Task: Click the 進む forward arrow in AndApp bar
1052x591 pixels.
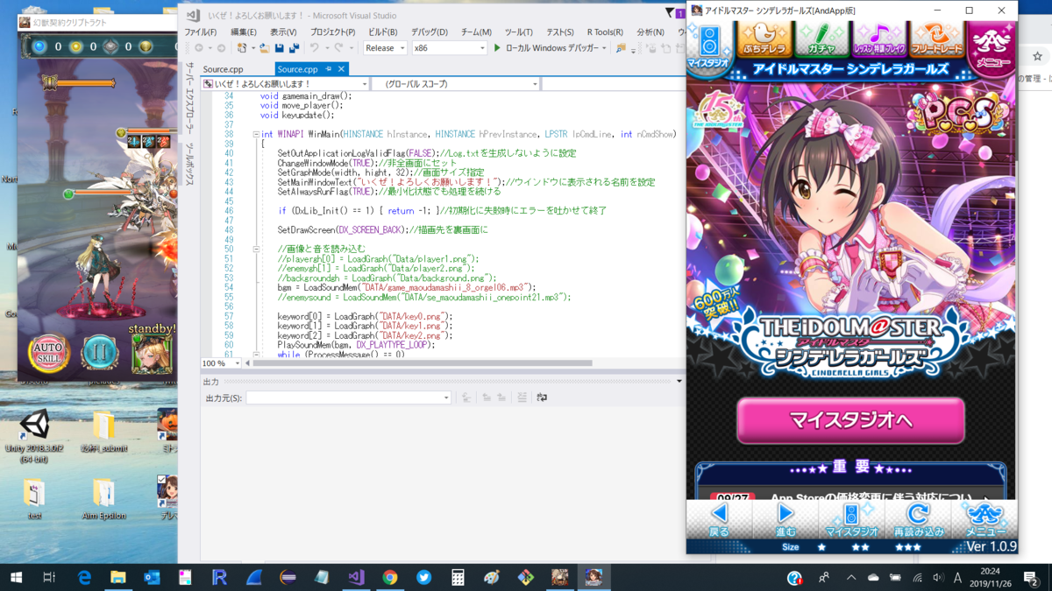Action: (x=785, y=518)
